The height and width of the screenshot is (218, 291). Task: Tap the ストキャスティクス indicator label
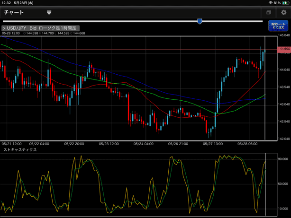pyautogui.click(x=20, y=149)
